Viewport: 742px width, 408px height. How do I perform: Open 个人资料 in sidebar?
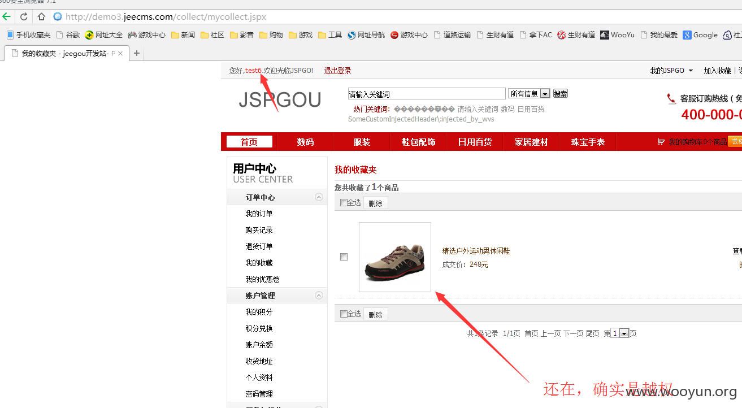coord(259,377)
